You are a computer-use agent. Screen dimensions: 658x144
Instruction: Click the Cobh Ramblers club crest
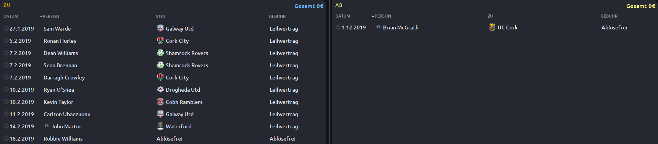coord(160,102)
